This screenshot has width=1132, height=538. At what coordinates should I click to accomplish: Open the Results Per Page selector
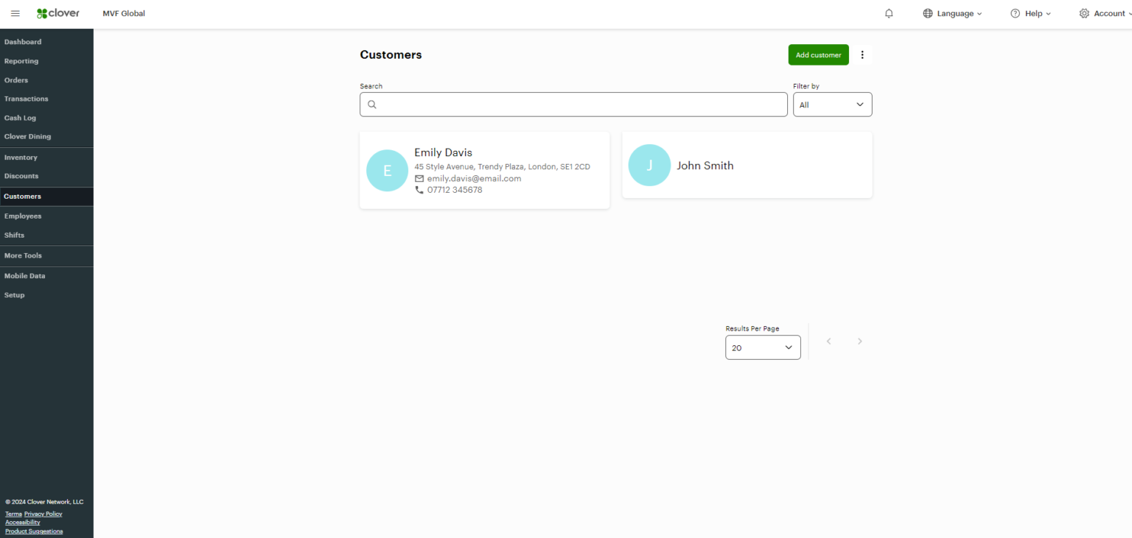(x=763, y=347)
